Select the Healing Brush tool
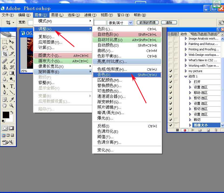 (x=5, y=61)
